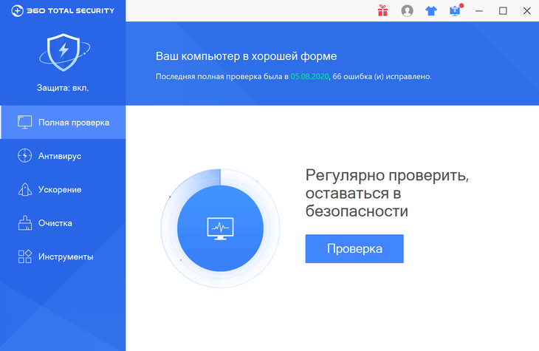Viewport: 539px width, 351px height.
Task: Click the update icon with red dot
Action: coord(455,10)
